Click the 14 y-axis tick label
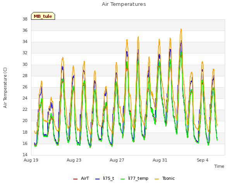 pyautogui.click(x=25, y=155)
